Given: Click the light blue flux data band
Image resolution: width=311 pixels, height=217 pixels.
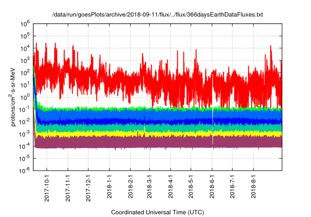Looking at the screenshot, I should point(157,115).
